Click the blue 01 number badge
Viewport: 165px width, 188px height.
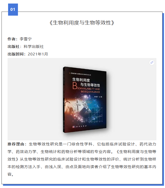13,10
